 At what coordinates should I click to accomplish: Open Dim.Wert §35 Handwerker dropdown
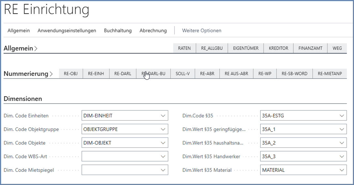341,156
